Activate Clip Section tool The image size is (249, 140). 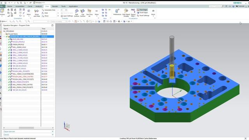[82, 13]
